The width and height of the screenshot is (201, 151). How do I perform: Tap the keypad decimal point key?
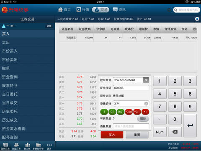[x=160, y=119]
